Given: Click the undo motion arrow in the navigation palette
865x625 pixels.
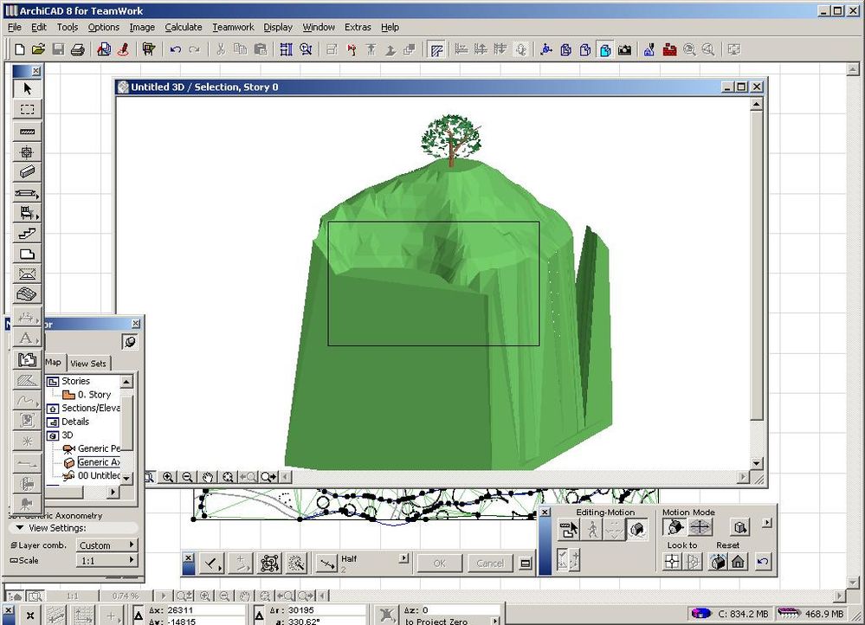Looking at the screenshot, I should click(x=763, y=562).
